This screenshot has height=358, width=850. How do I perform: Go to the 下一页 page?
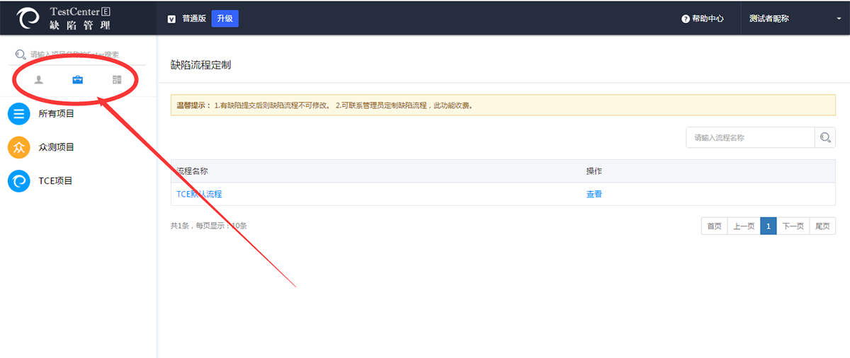click(x=793, y=226)
